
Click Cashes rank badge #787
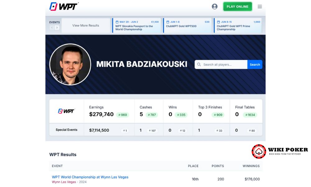(x=152, y=115)
